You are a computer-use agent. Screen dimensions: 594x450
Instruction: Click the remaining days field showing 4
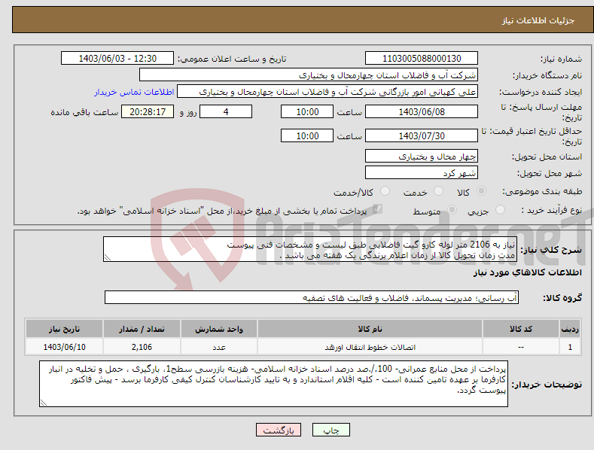click(226, 111)
